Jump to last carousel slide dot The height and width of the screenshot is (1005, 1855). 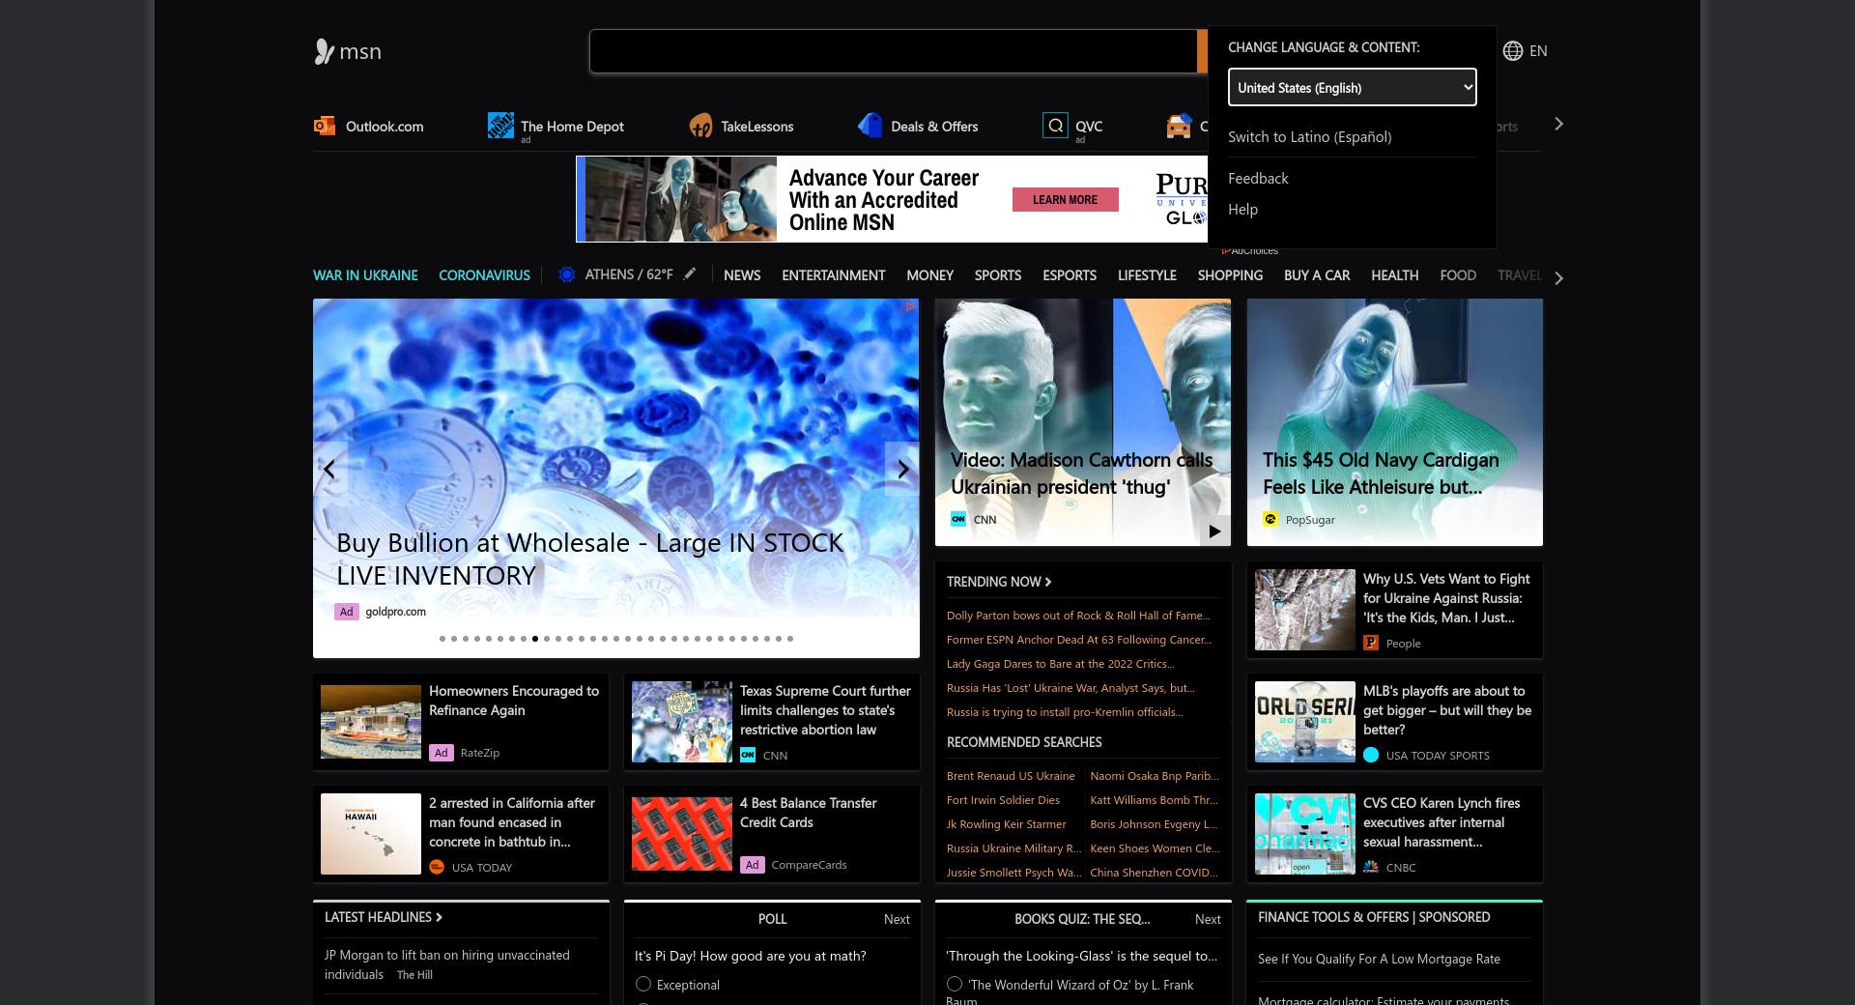(x=790, y=639)
